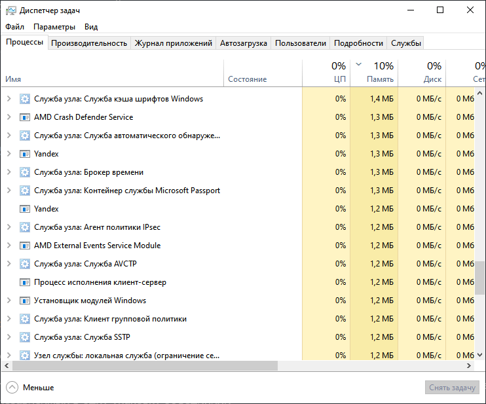Viewport: 486px width, 404px height.
Task: Click gear icon of Служба AVCTP row
Action: tap(25, 264)
